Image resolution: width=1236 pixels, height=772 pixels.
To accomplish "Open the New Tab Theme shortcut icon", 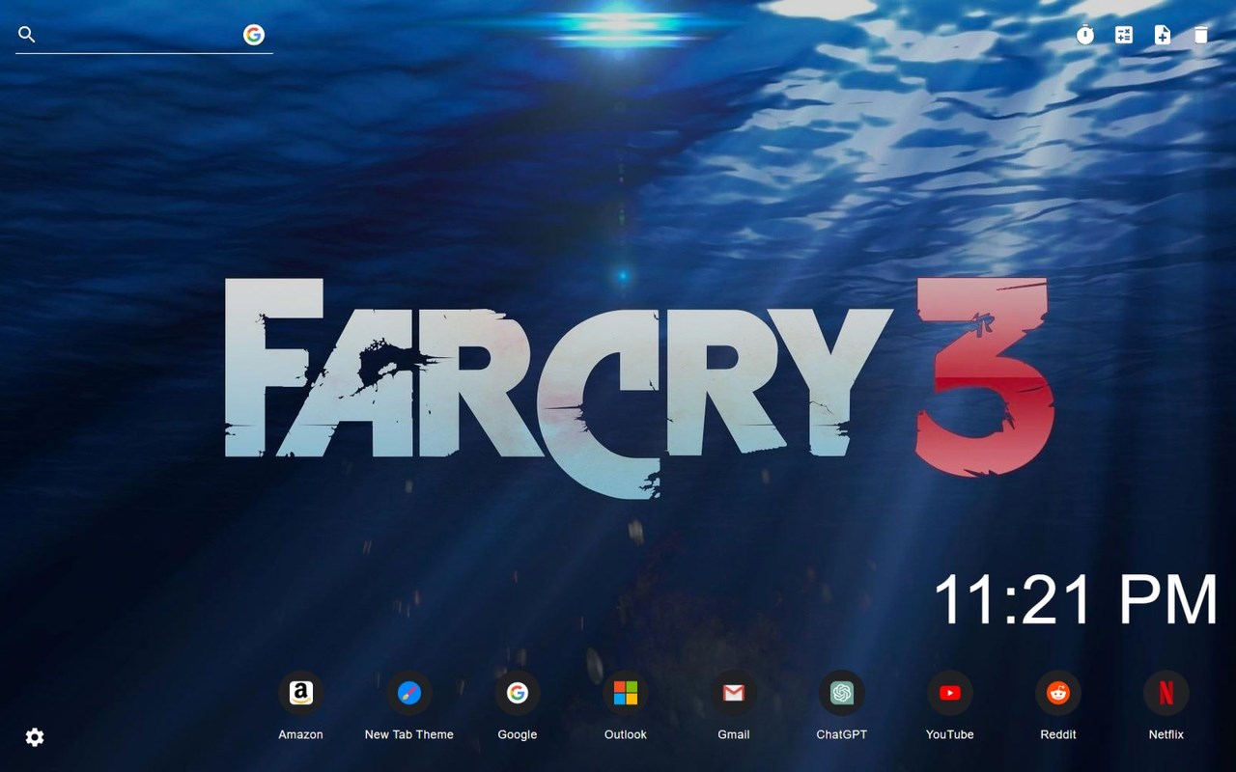I will [409, 693].
